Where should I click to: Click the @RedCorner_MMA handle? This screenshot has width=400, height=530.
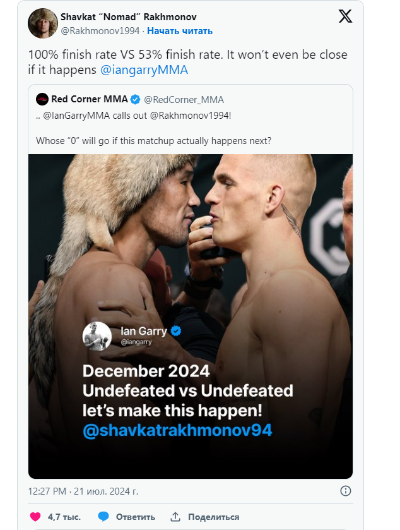184,99
